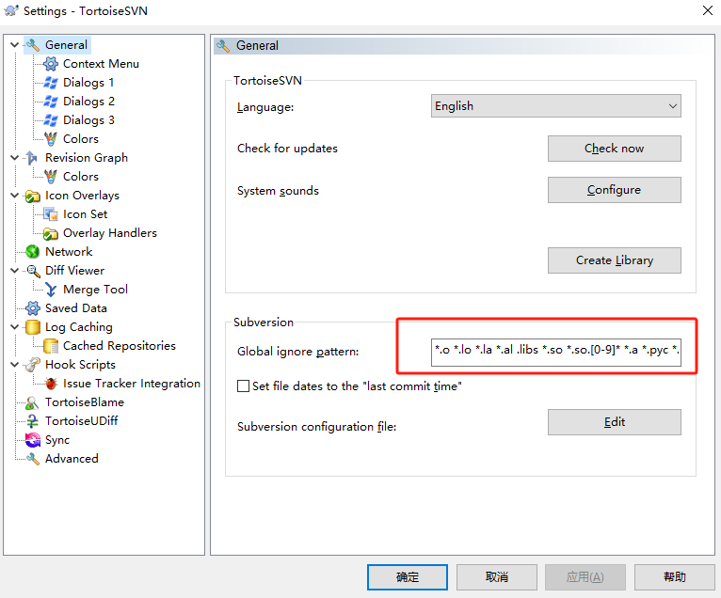Click the Log Caching database icon
Screen dimensions: 721x598
[x=33, y=327]
